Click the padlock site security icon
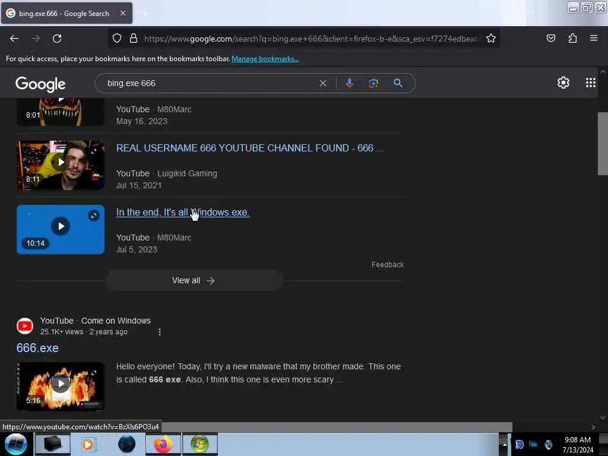The image size is (608, 456). click(134, 38)
